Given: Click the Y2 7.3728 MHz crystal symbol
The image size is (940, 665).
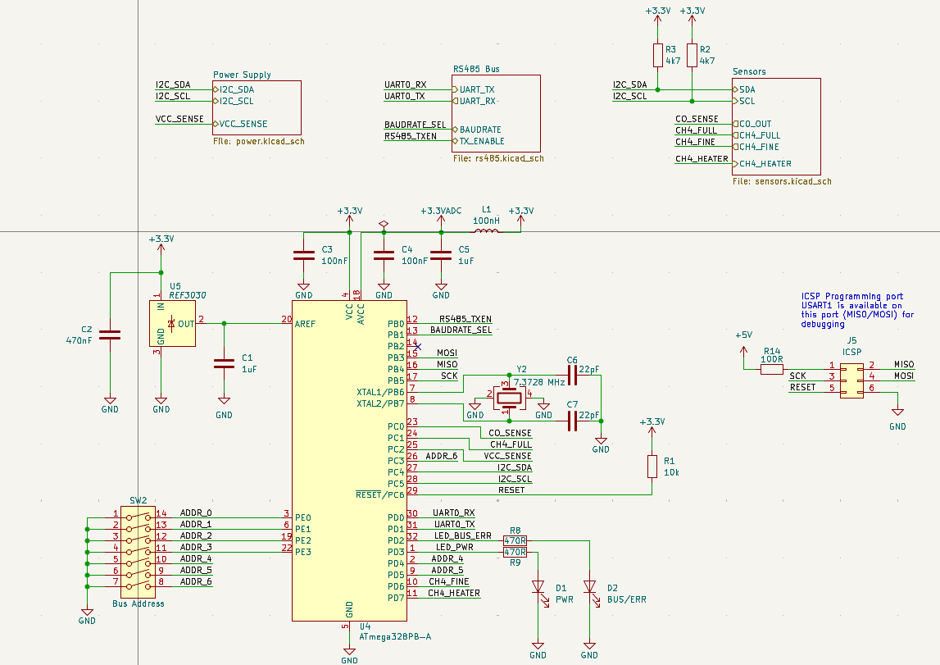Looking at the screenshot, I should click(x=509, y=399).
